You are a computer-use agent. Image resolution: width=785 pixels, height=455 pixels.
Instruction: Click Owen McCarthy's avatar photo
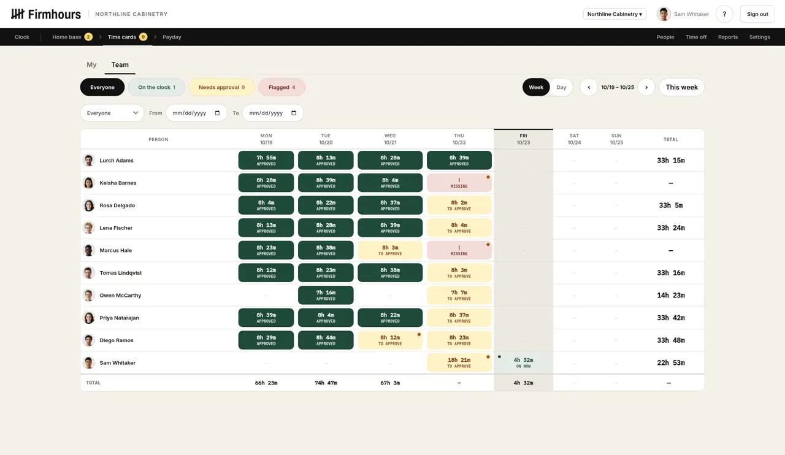[89, 295]
